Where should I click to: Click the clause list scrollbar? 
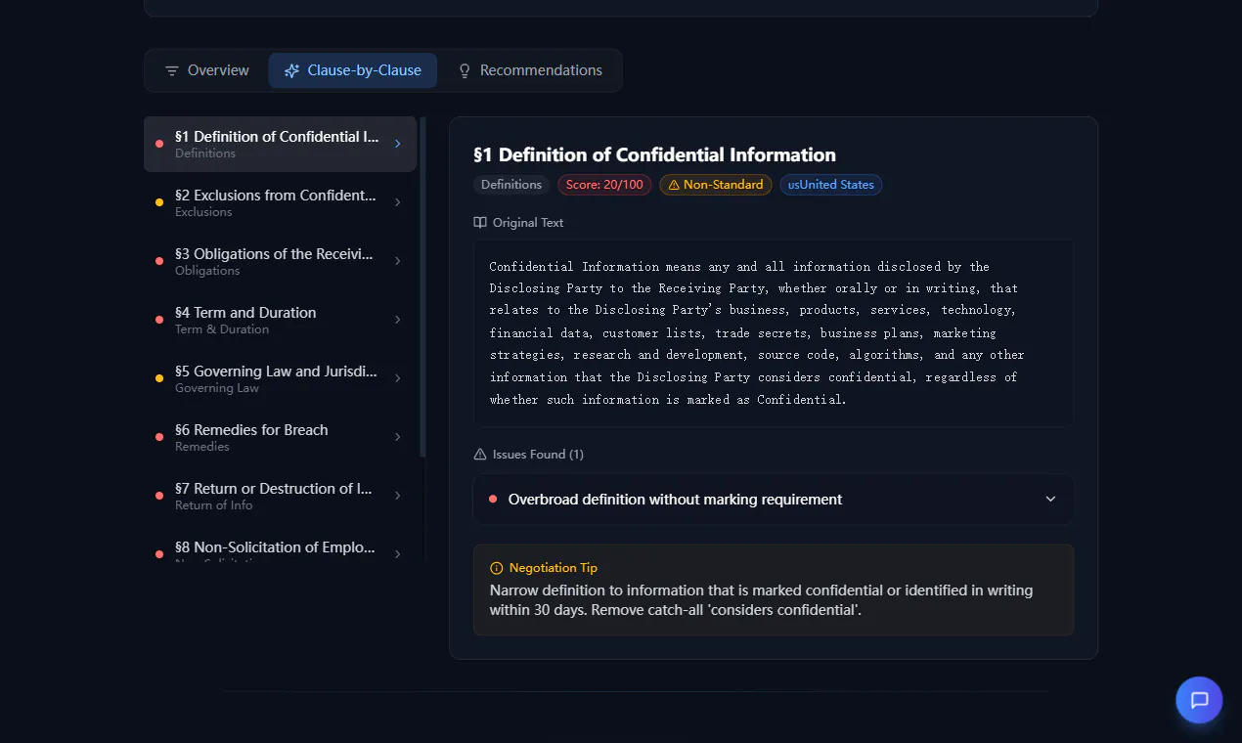click(422, 286)
